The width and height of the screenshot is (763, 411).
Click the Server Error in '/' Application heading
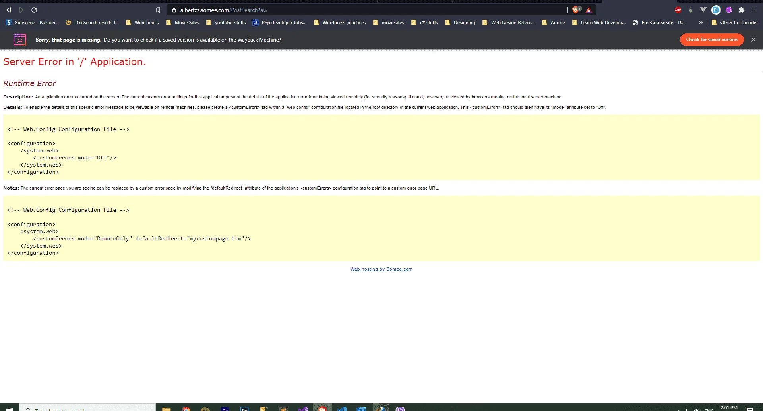(75, 62)
